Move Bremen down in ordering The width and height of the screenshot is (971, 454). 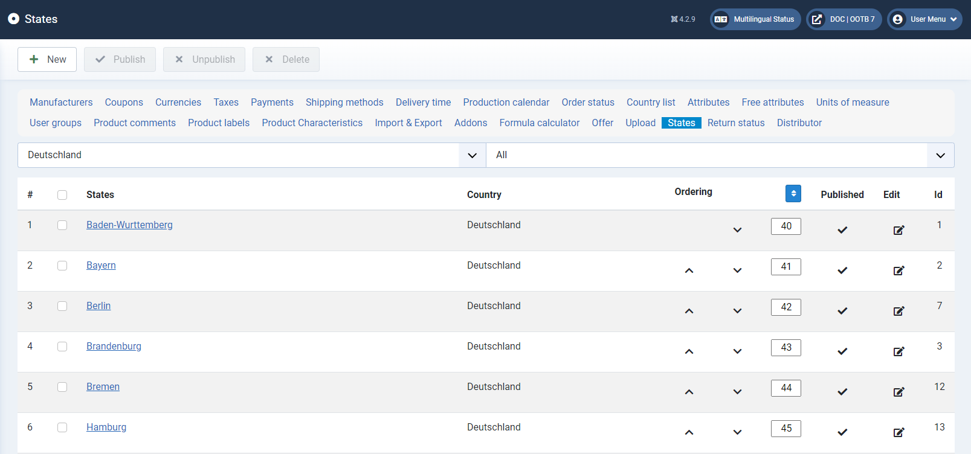[x=737, y=392]
